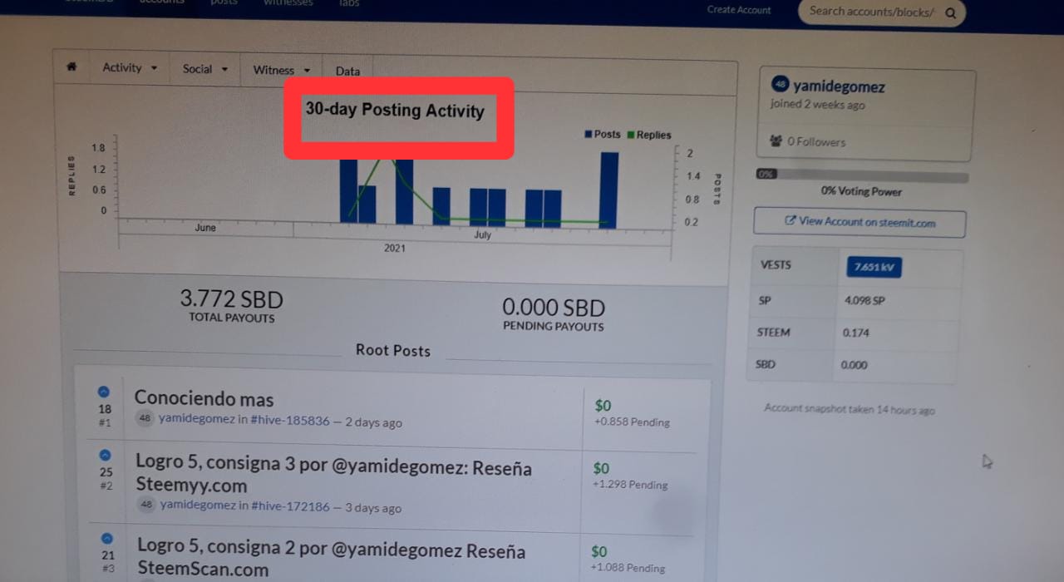Click the 'joined 2 weeks ago' text

817,105
